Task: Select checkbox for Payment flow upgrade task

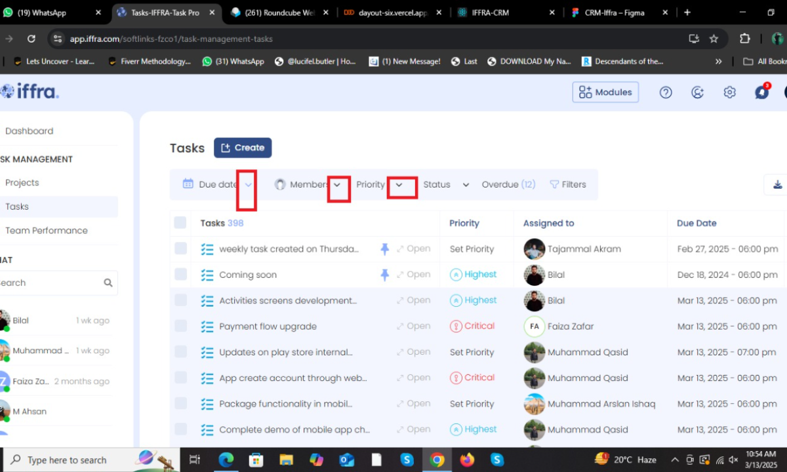Action: pos(180,326)
